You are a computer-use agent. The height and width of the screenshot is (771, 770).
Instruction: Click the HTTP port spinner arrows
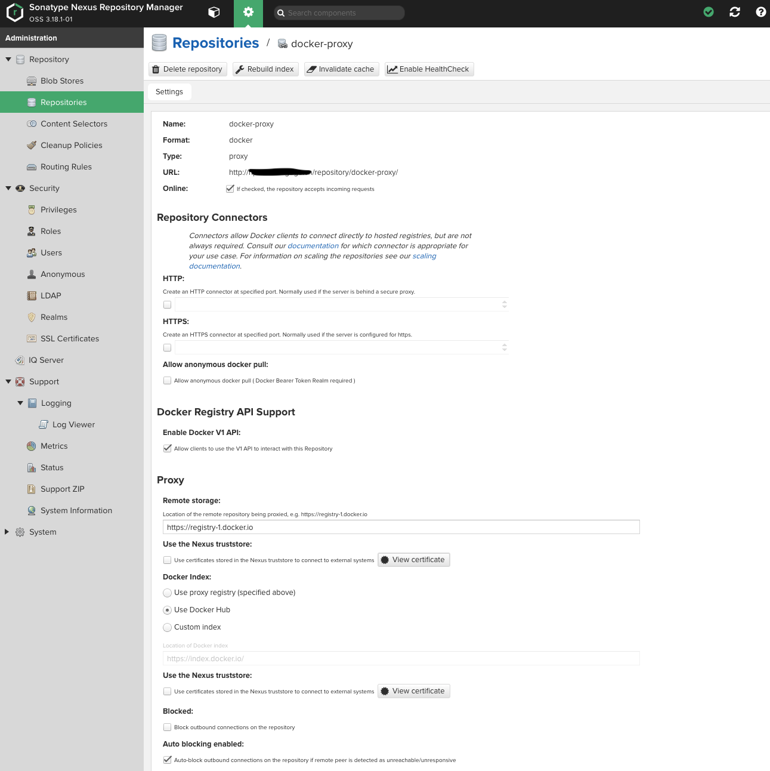[x=505, y=304]
